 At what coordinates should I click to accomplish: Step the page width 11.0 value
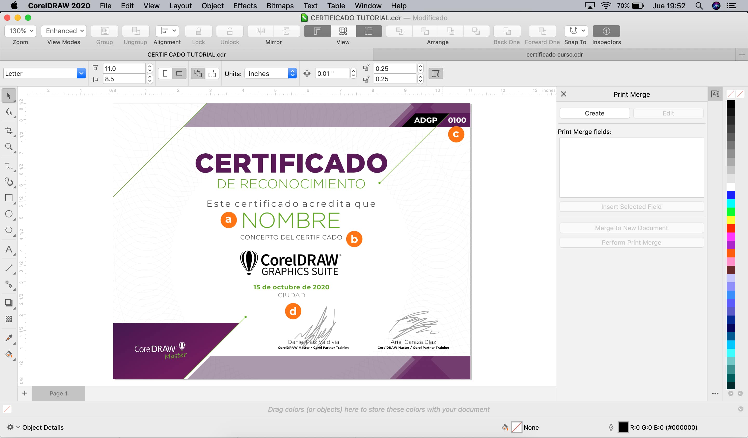150,68
